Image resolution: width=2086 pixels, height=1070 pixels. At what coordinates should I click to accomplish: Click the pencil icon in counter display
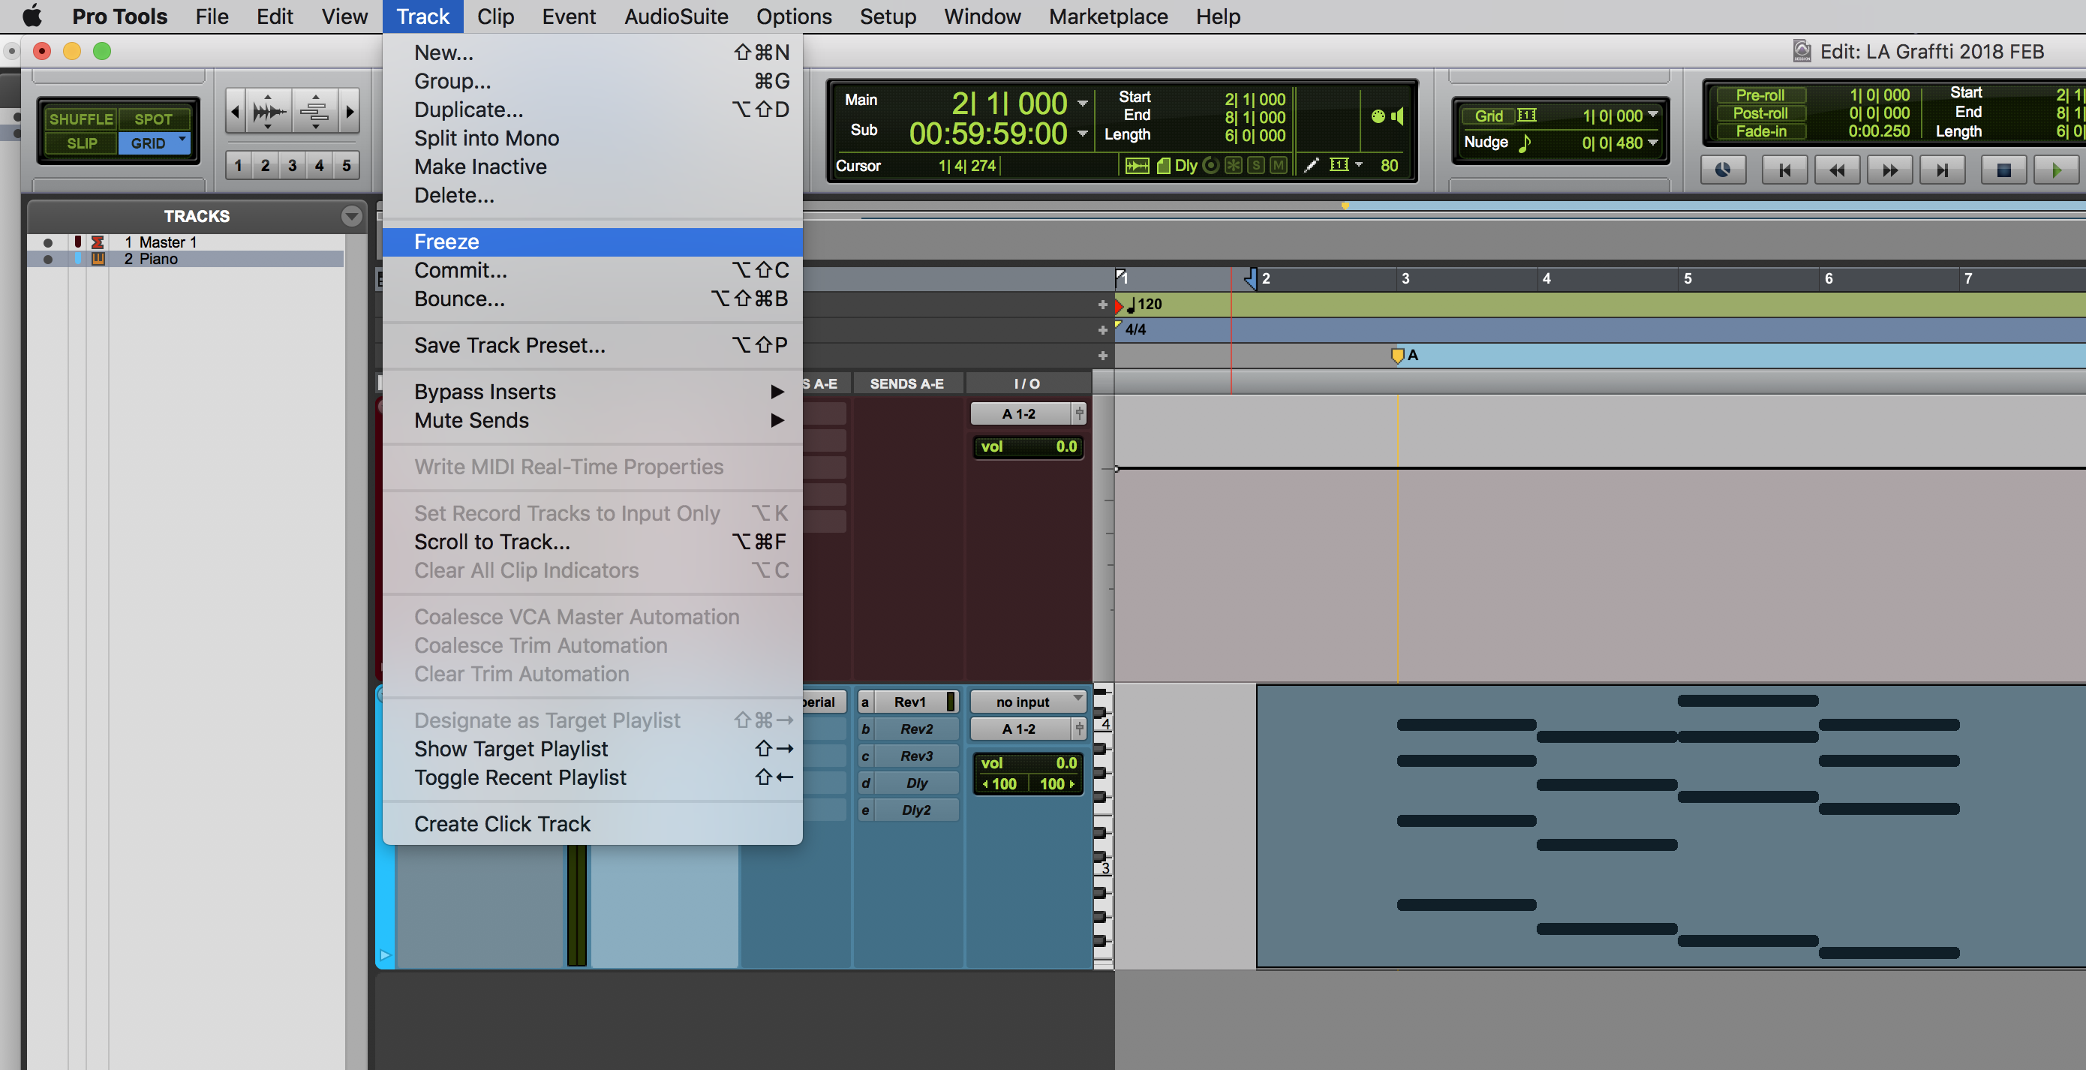1312,165
